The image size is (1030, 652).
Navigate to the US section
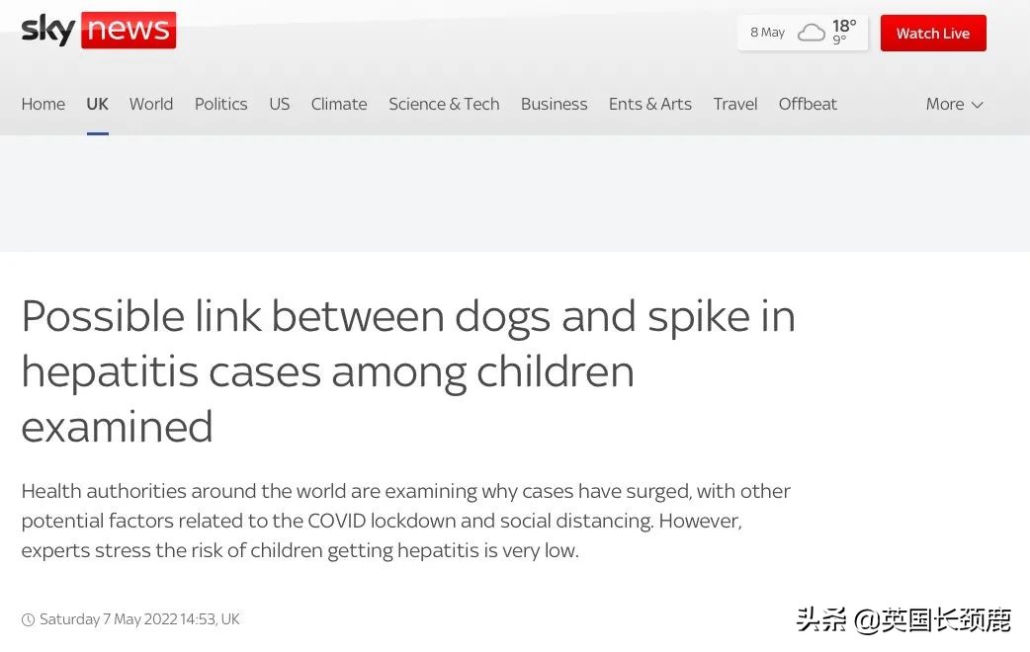pyautogui.click(x=280, y=104)
